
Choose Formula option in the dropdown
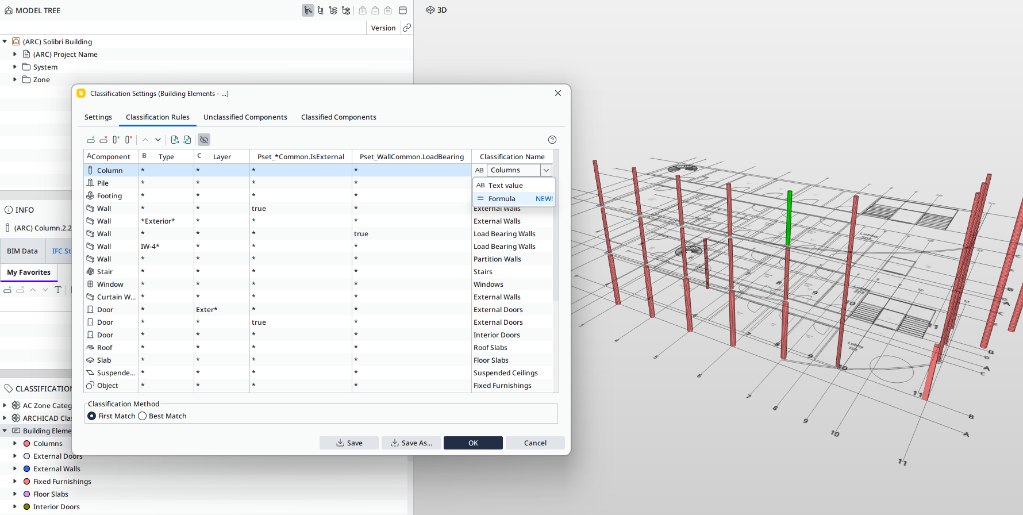514,198
